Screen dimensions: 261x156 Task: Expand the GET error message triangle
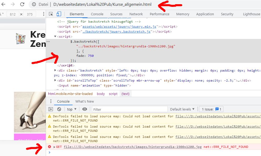[x=54, y=147]
